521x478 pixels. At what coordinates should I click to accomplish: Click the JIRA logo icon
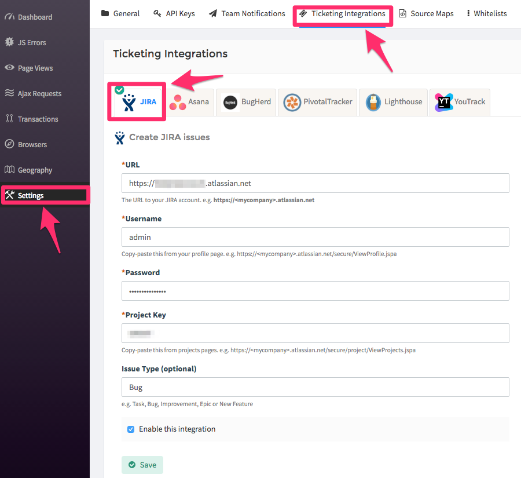click(x=129, y=102)
